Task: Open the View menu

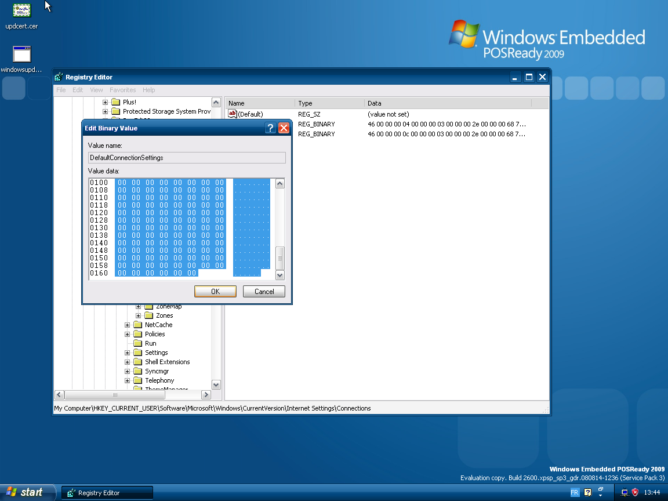Action: (x=96, y=90)
